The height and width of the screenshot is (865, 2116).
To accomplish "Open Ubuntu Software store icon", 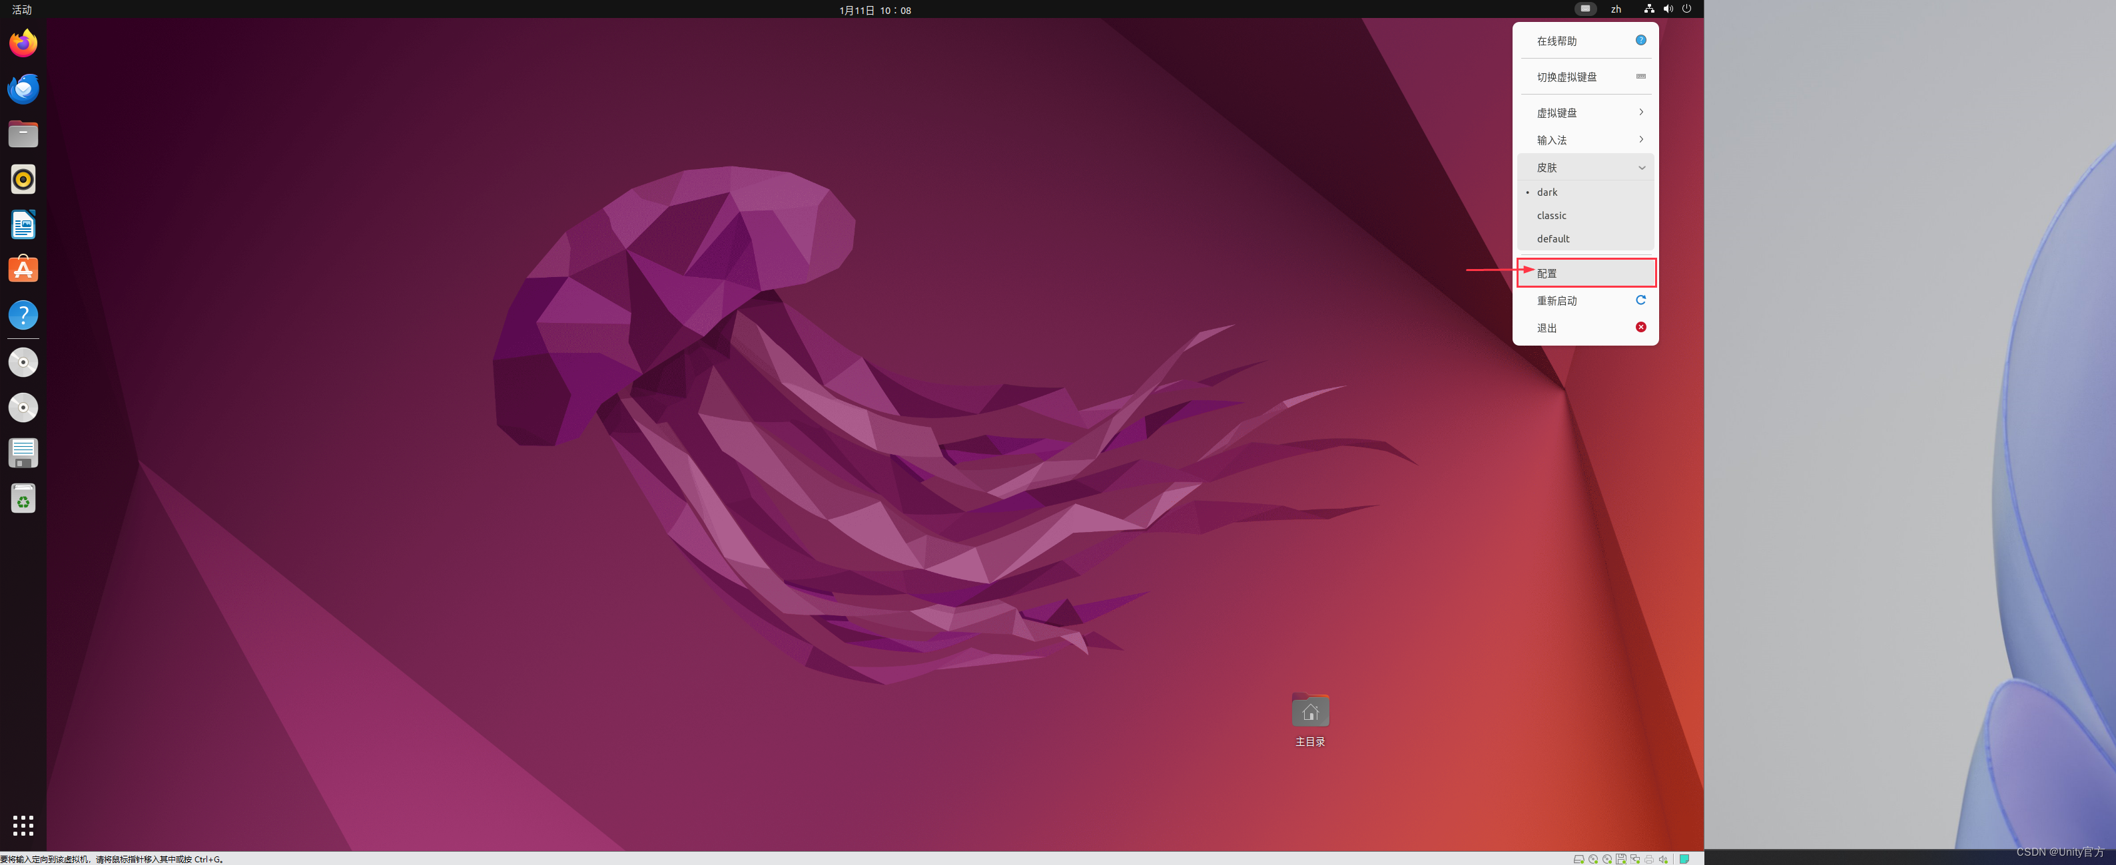I will 23,270.
